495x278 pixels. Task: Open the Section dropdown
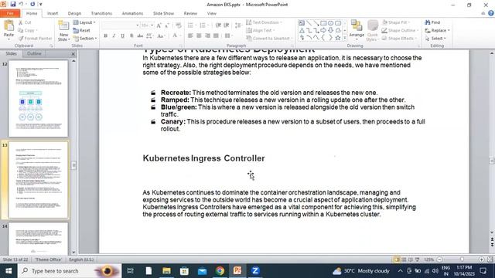(85, 38)
